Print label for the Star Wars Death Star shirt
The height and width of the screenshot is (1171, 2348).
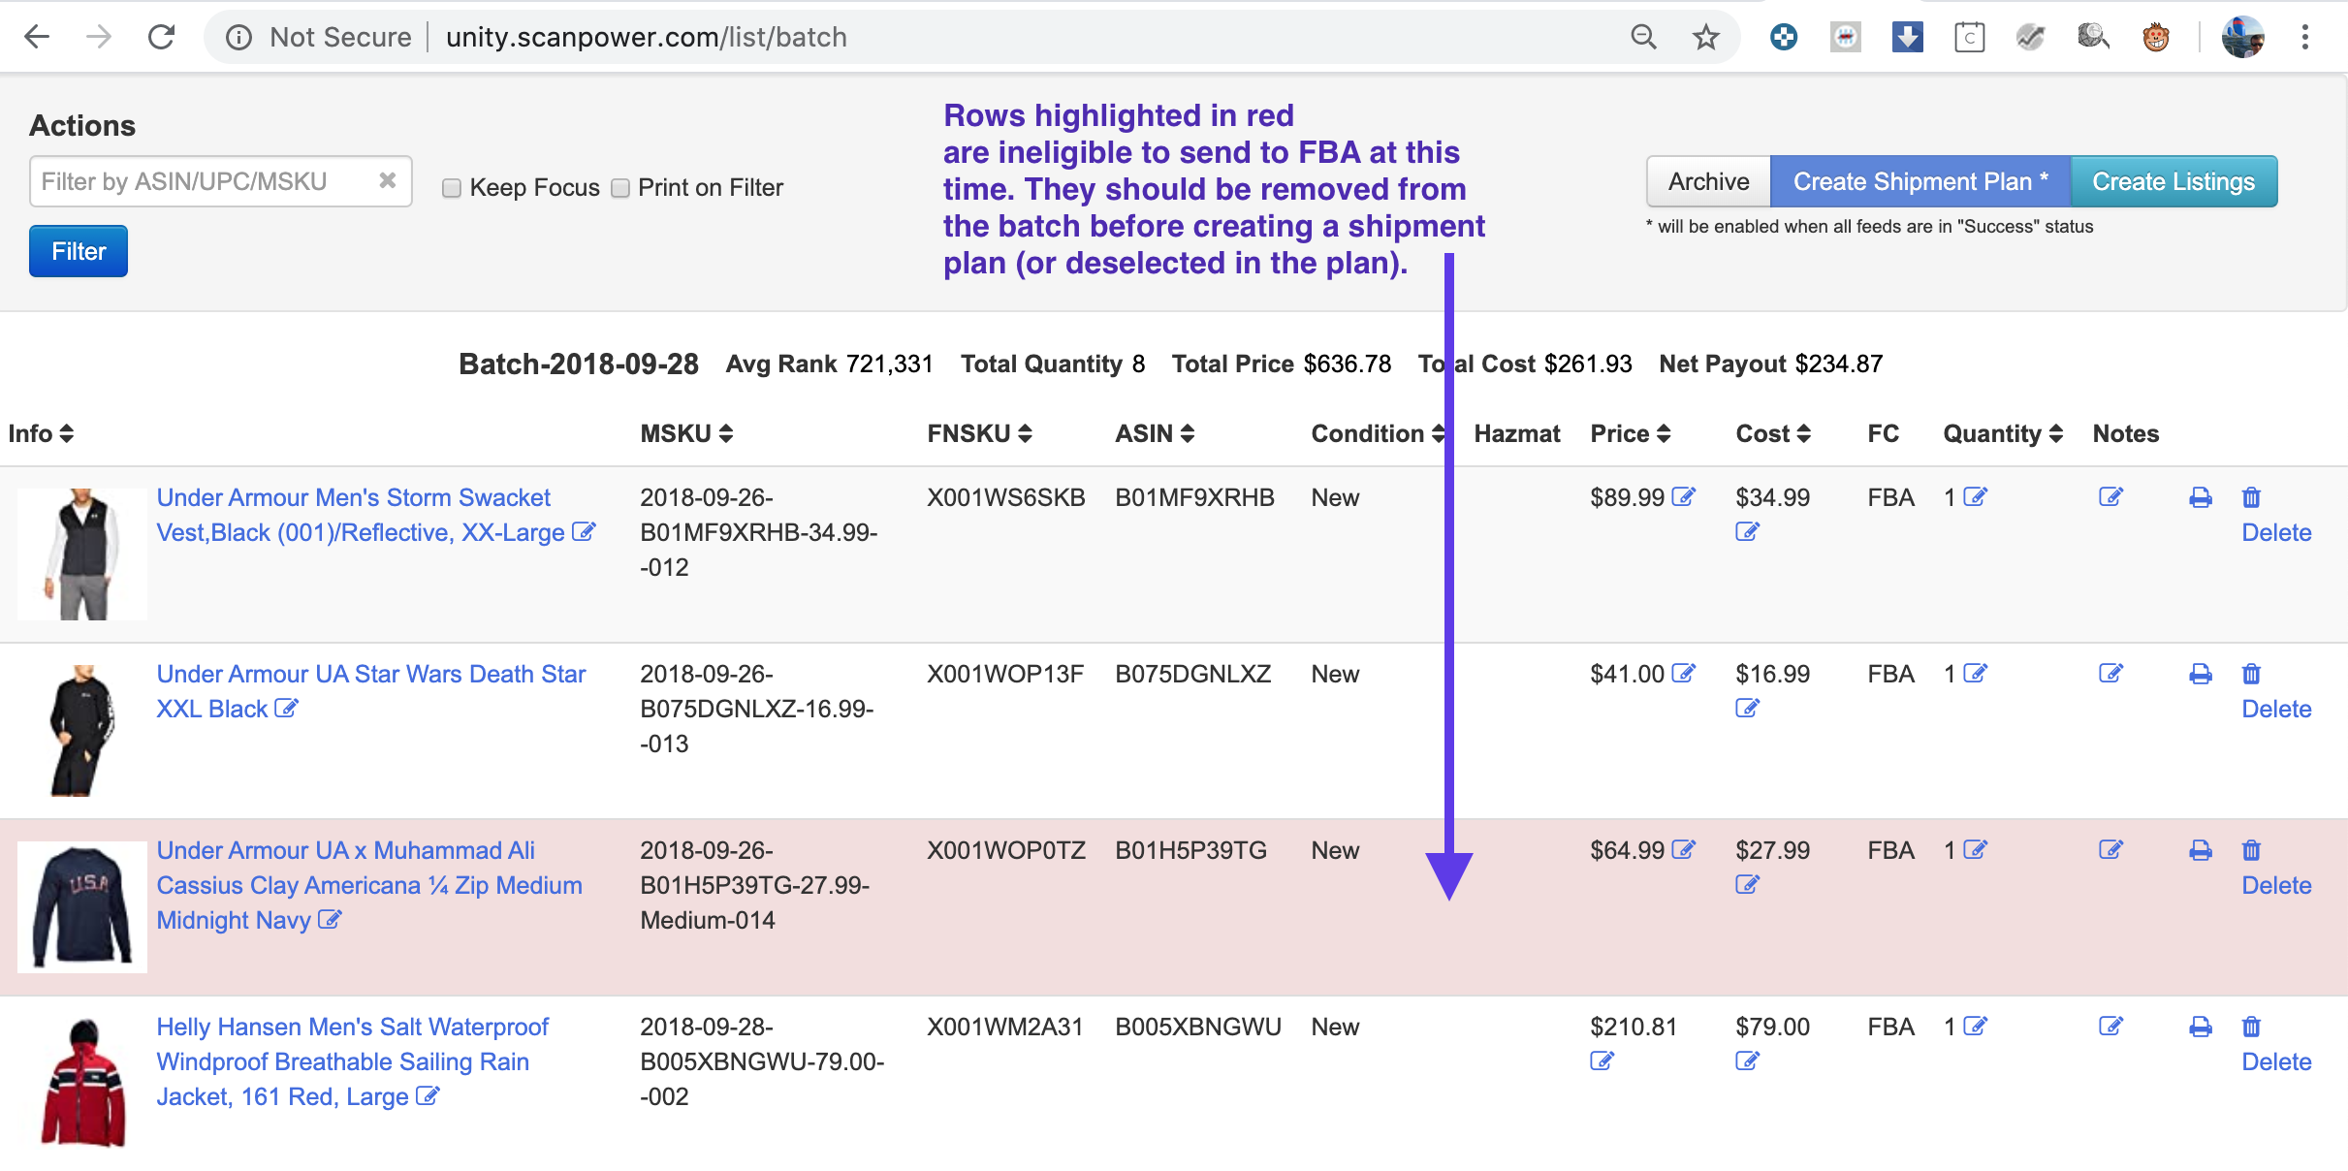(x=2199, y=673)
